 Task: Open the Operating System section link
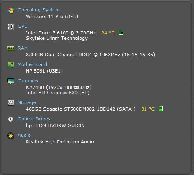[39, 10]
